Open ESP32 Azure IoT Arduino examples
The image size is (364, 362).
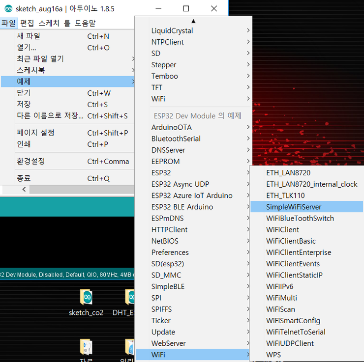(x=193, y=195)
